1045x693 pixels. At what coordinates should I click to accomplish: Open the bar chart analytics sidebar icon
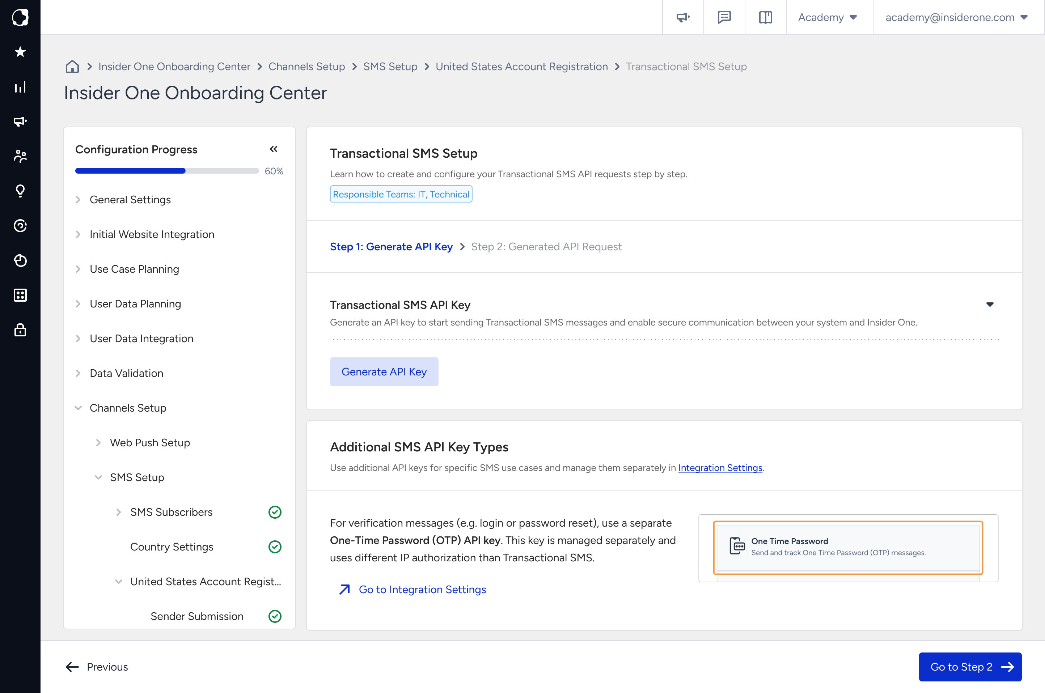20,87
